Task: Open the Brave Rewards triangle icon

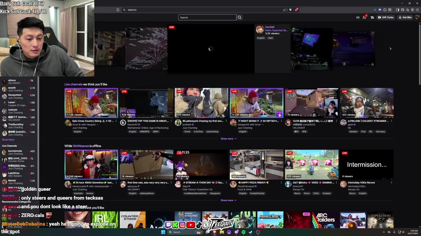Action: click(x=296, y=10)
